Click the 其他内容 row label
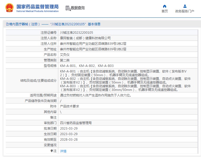Image resolution: width=201 pixels, height=157 pixels. 50,112
